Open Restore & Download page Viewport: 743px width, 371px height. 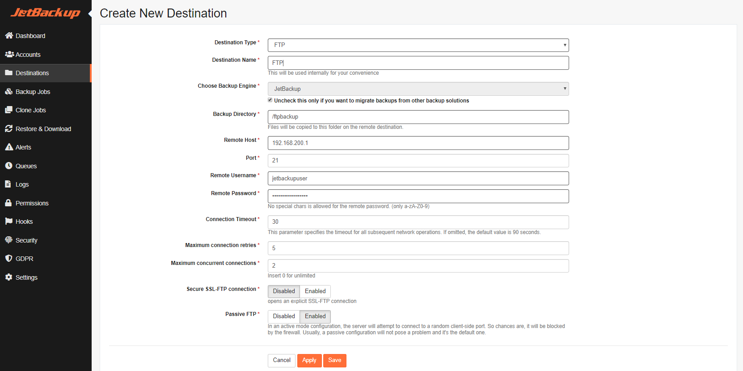46,129
